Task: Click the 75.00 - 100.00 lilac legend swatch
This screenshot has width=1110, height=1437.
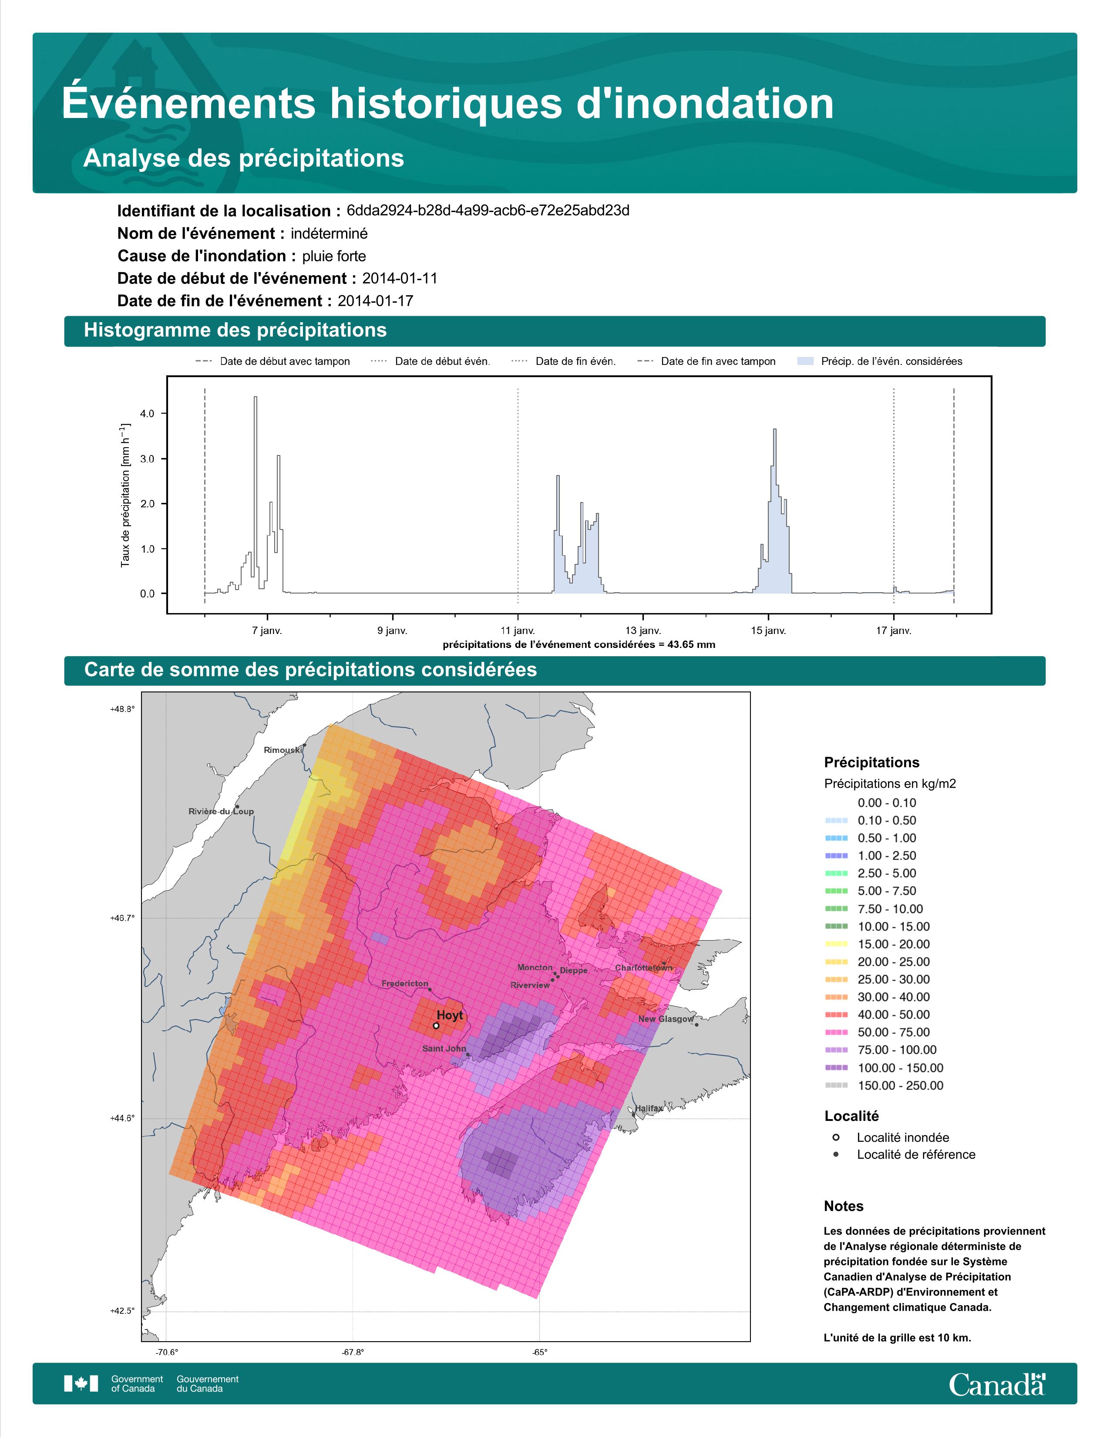Action: pyautogui.click(x=836, y=1050)
